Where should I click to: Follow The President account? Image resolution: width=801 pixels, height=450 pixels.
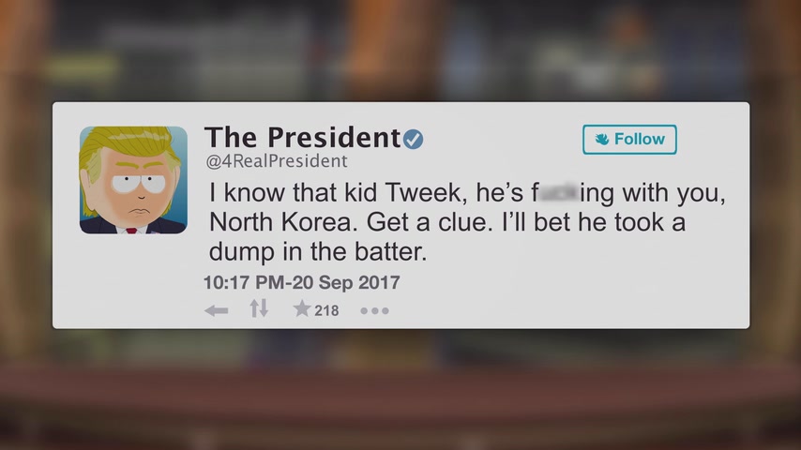629,140
